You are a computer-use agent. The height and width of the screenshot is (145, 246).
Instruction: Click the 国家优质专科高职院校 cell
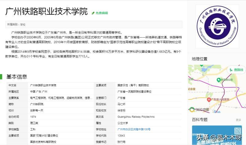click(x=43, y=142)
